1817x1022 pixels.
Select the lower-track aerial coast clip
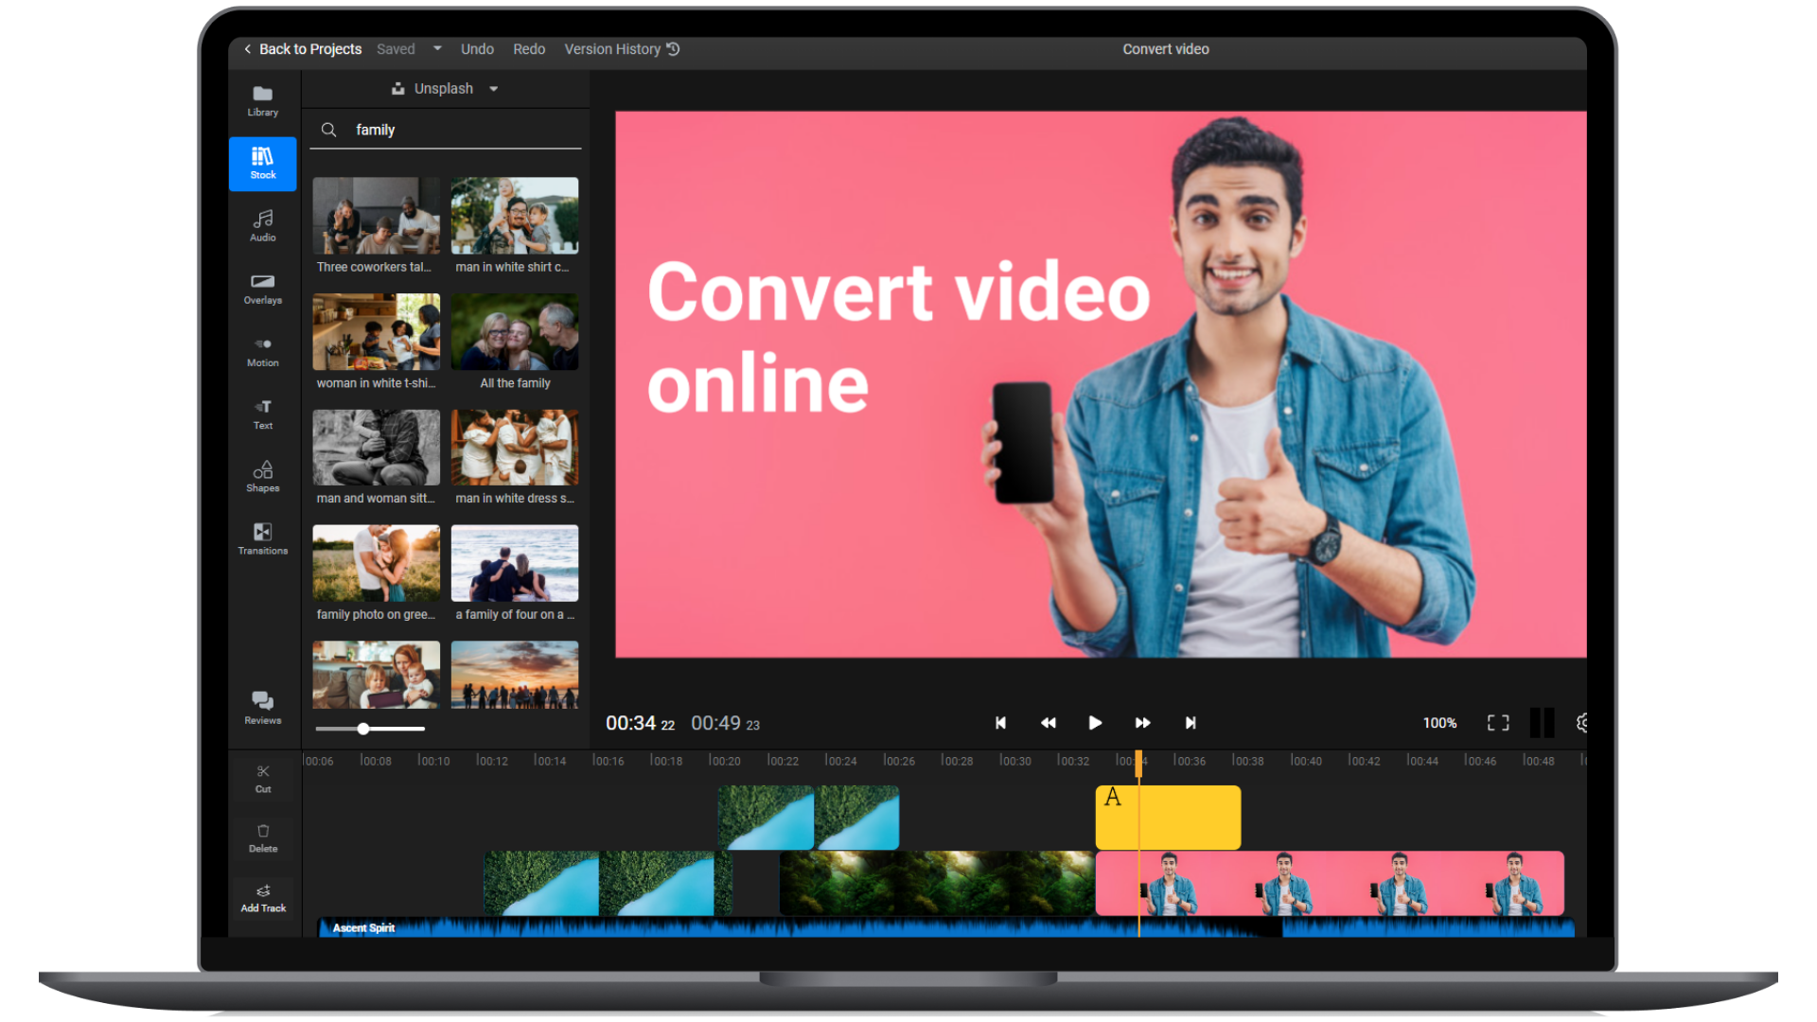(x=608, y=884)
